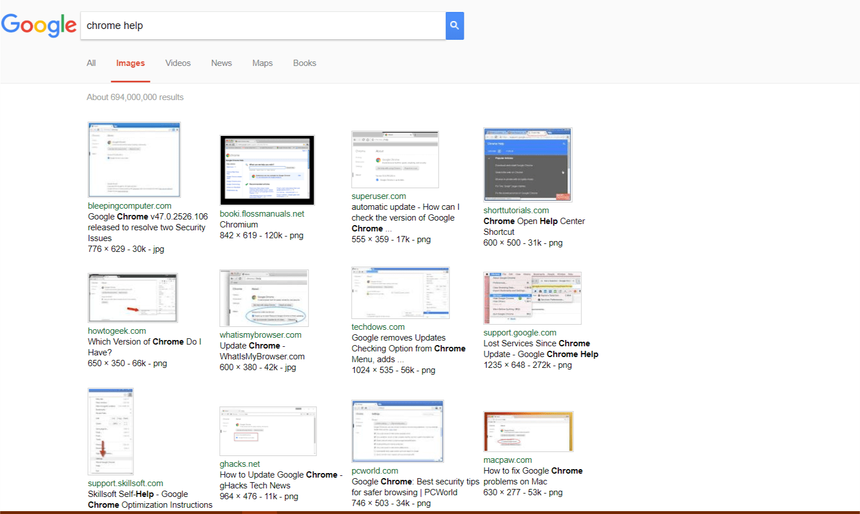This screenshot has height=514, width=860.
Task: Open the support.google.com image thumbnail
Action: (533, 298)
